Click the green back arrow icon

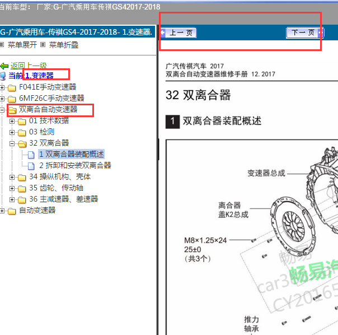[x=4, y=66]
